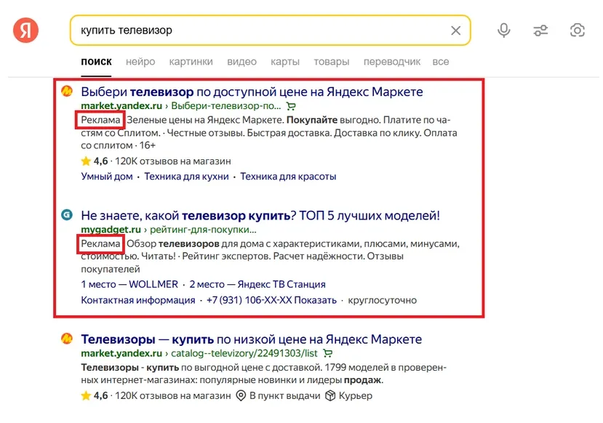Screen dimensions: 603x423
Task: Switch to the 'картинки' tab
Action: [x=191, y=62]
